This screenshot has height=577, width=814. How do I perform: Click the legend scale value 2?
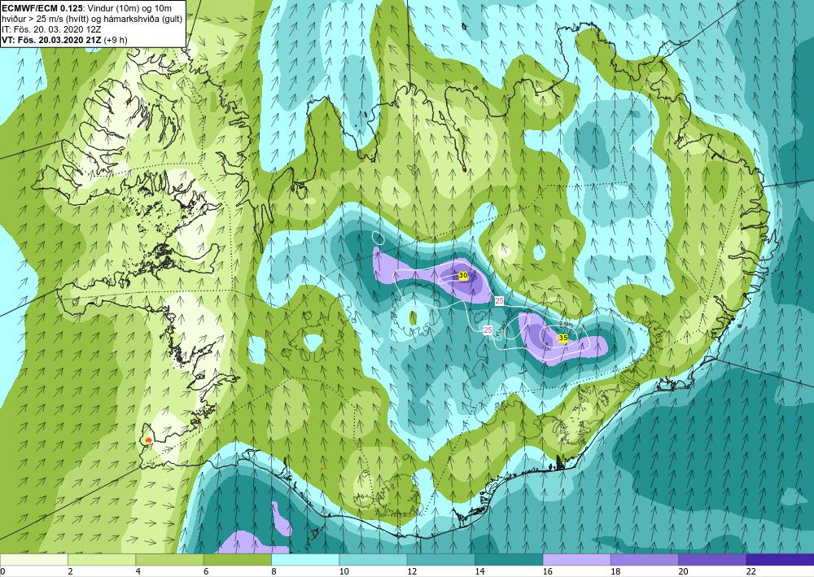pos(69,571)
